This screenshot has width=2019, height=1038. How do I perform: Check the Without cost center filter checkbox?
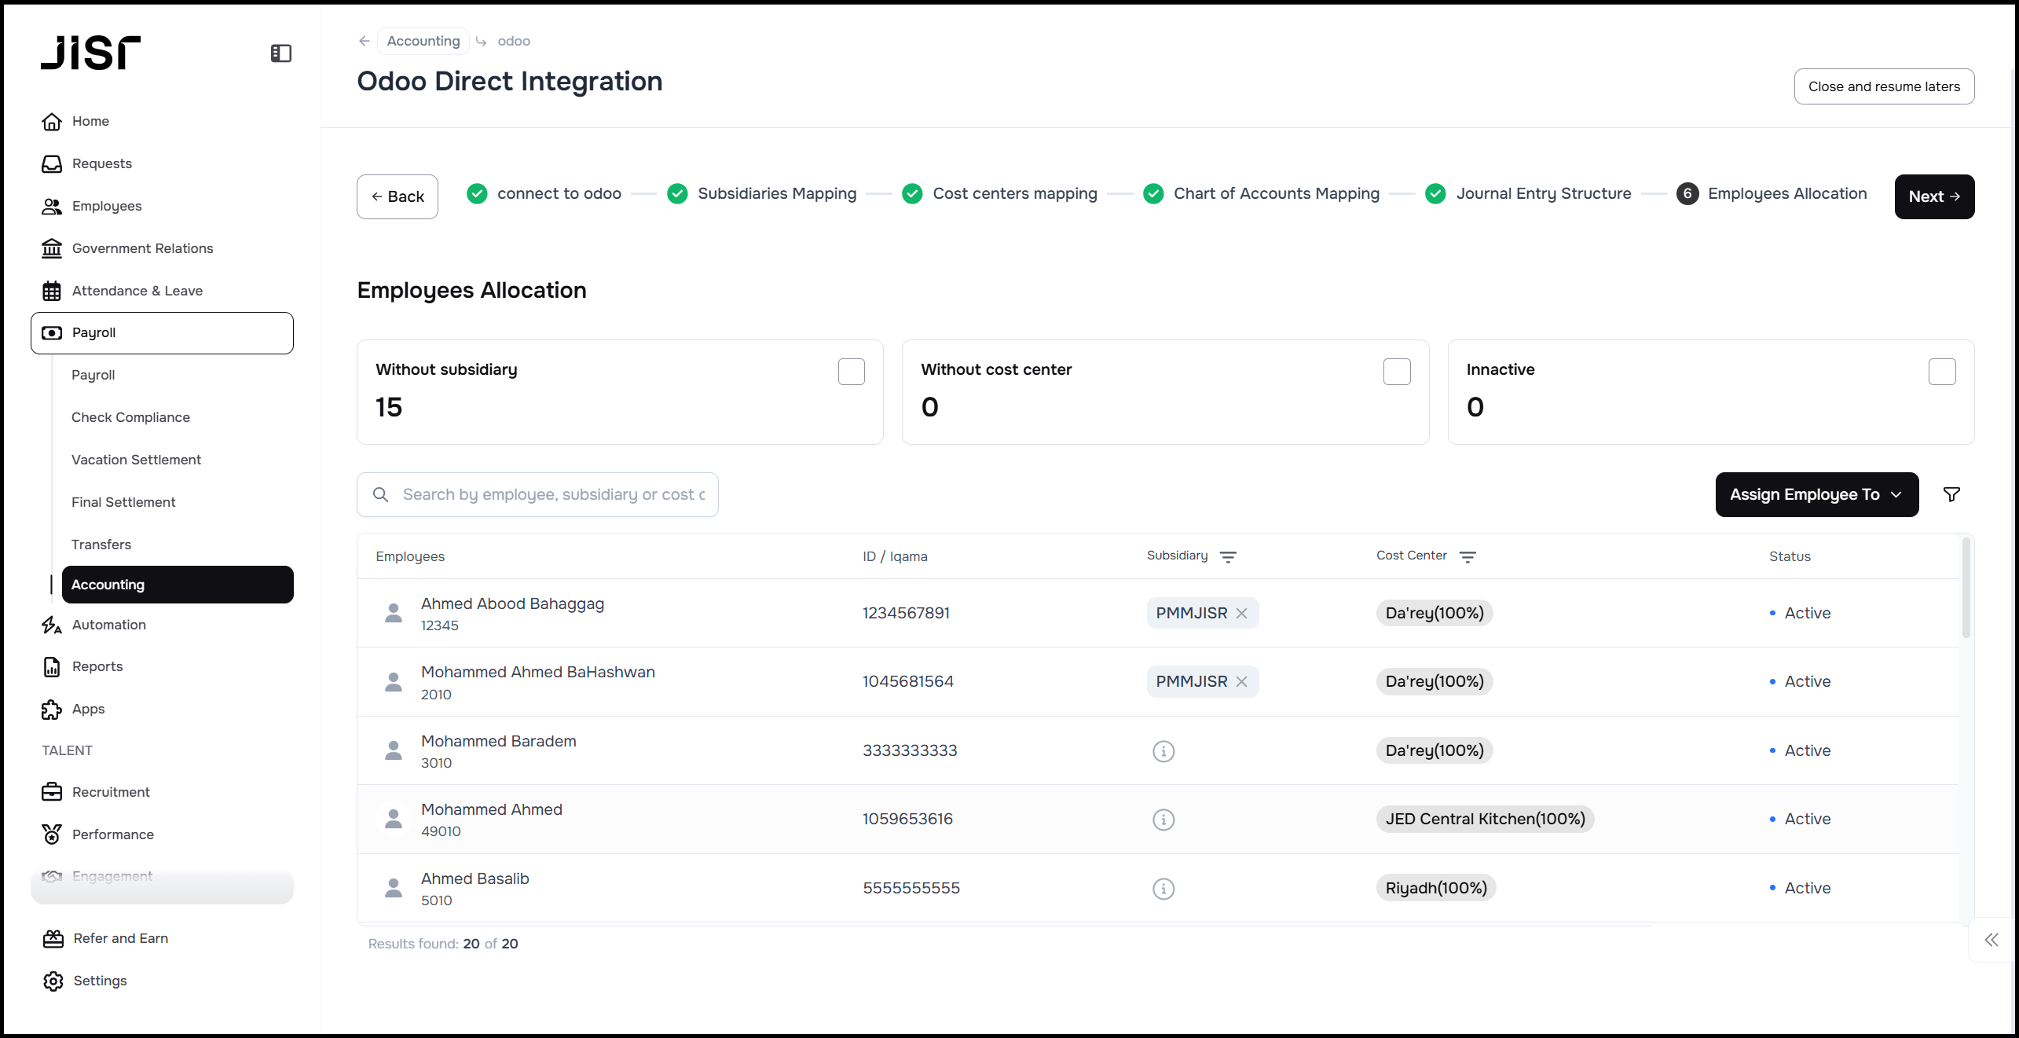tap(1396, 372)
